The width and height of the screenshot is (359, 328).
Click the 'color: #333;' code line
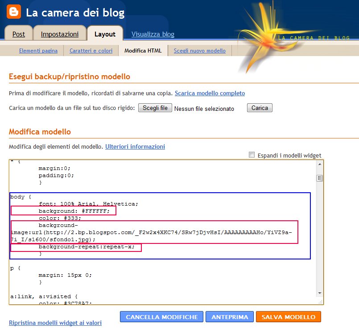click(60, 218)
